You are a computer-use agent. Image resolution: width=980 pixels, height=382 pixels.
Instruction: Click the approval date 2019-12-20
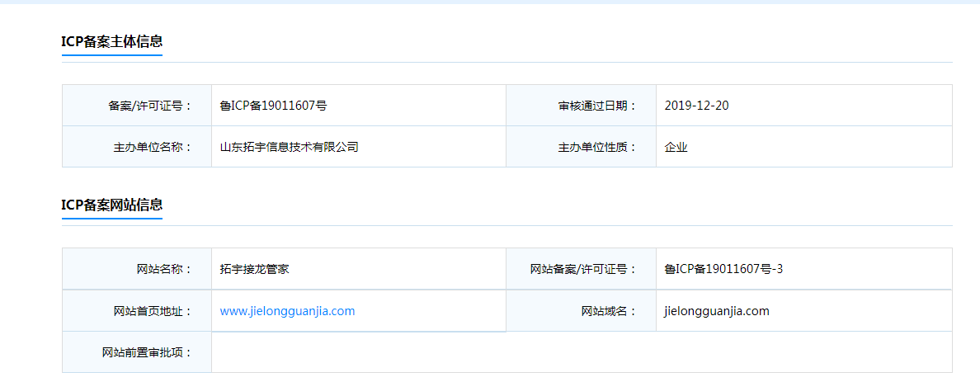(x=696, y=106)
